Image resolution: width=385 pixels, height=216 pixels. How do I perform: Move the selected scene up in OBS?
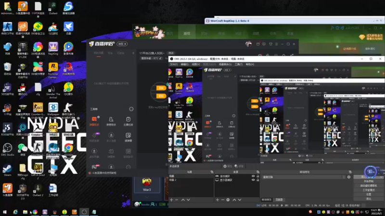tap(183, 200)
